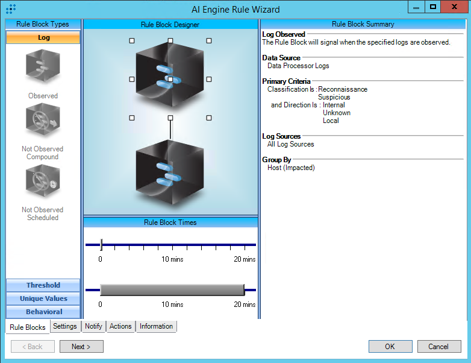Expand the Threshold rule block section
The width and height of the screenshot is (471, 363).
coord(43,285)
